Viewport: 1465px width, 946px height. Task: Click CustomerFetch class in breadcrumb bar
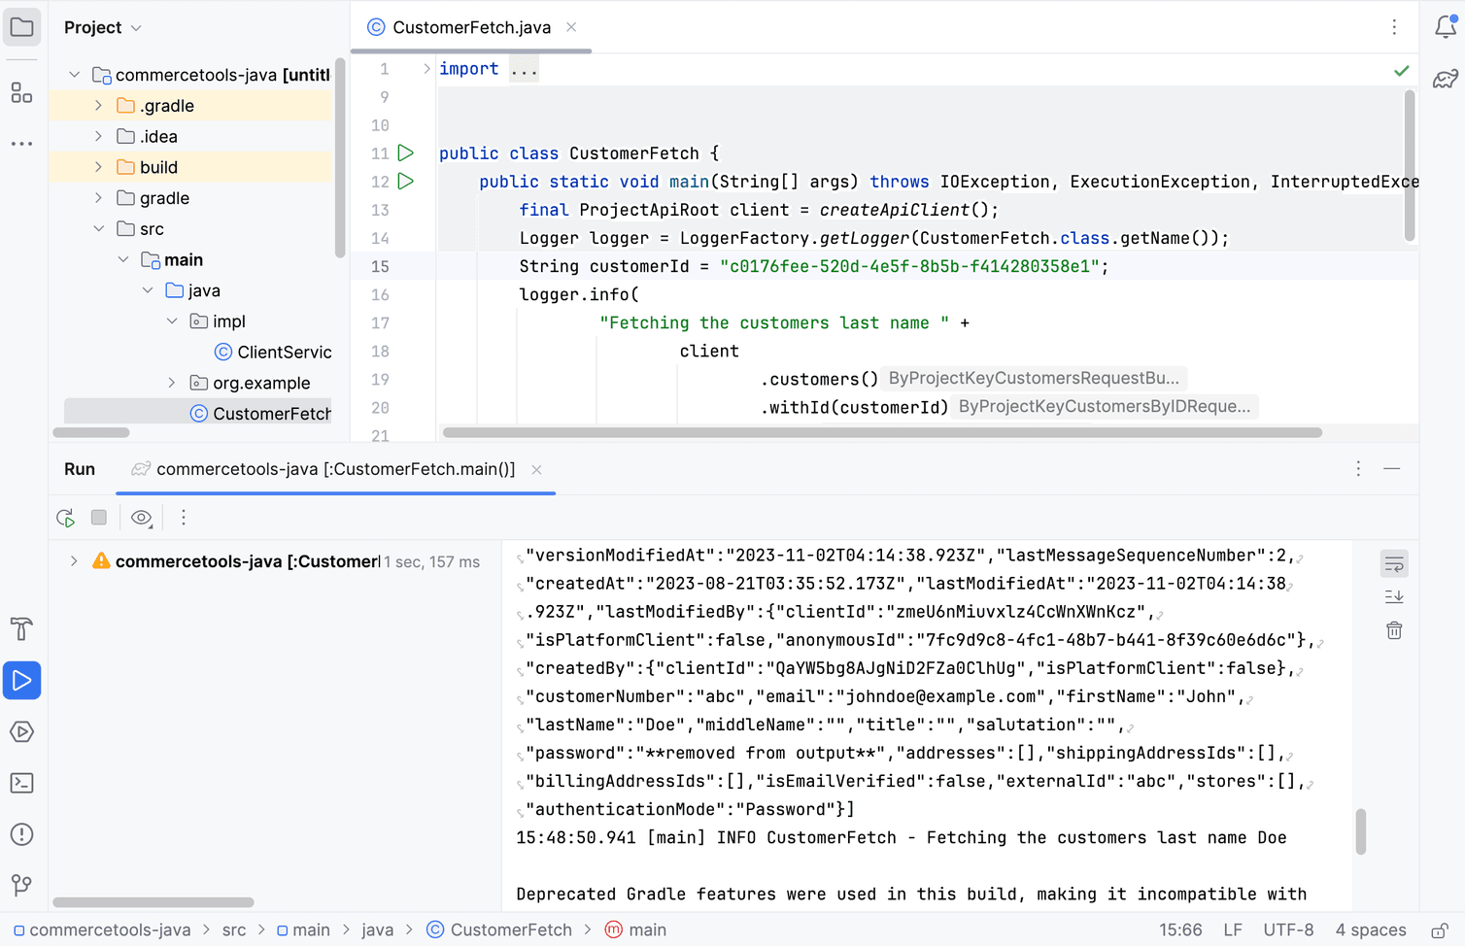point(500,930)
